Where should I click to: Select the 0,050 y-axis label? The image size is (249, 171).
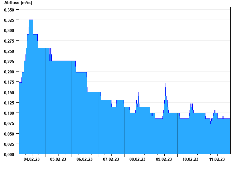[9, 134]
